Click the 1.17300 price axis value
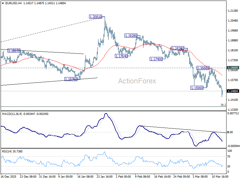Image resolution: width=240 pixels, height=180 pixels. pos(233,60)
